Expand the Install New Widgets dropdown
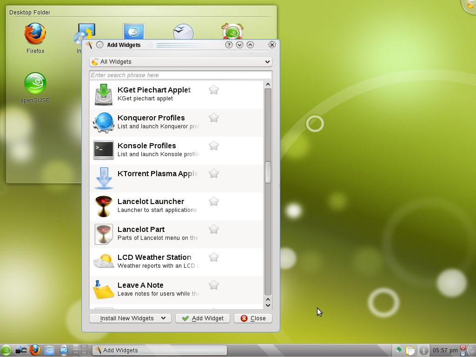Screen dimensions: 476x357 (130, 318)
